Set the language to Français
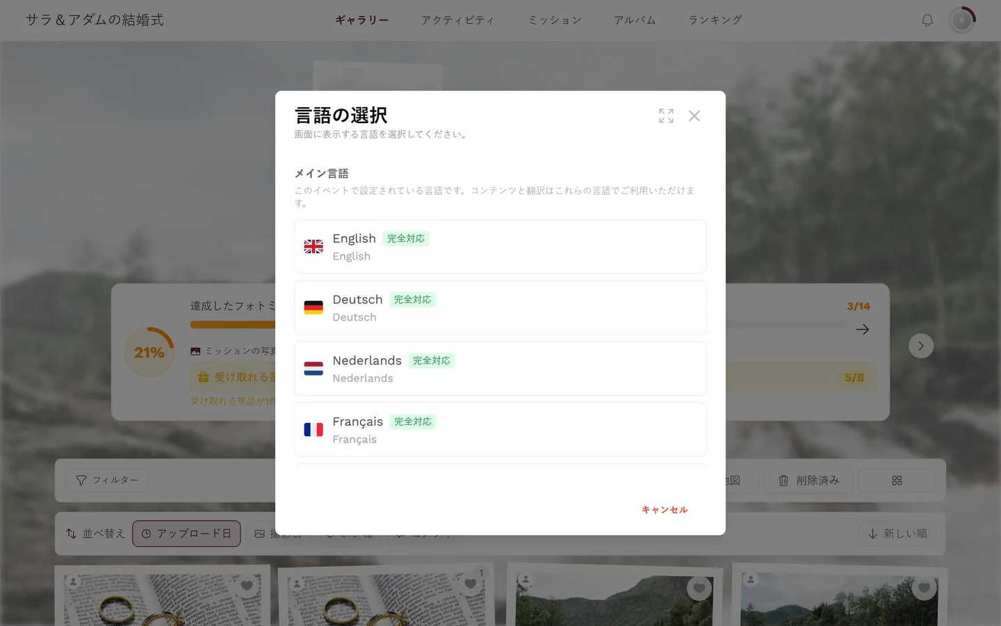This screenshot has width=1001, height=626. (x=500, y=430)
